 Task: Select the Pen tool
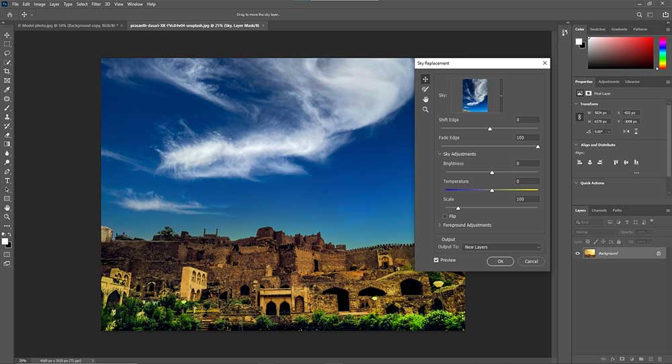(x=7, y=171)
